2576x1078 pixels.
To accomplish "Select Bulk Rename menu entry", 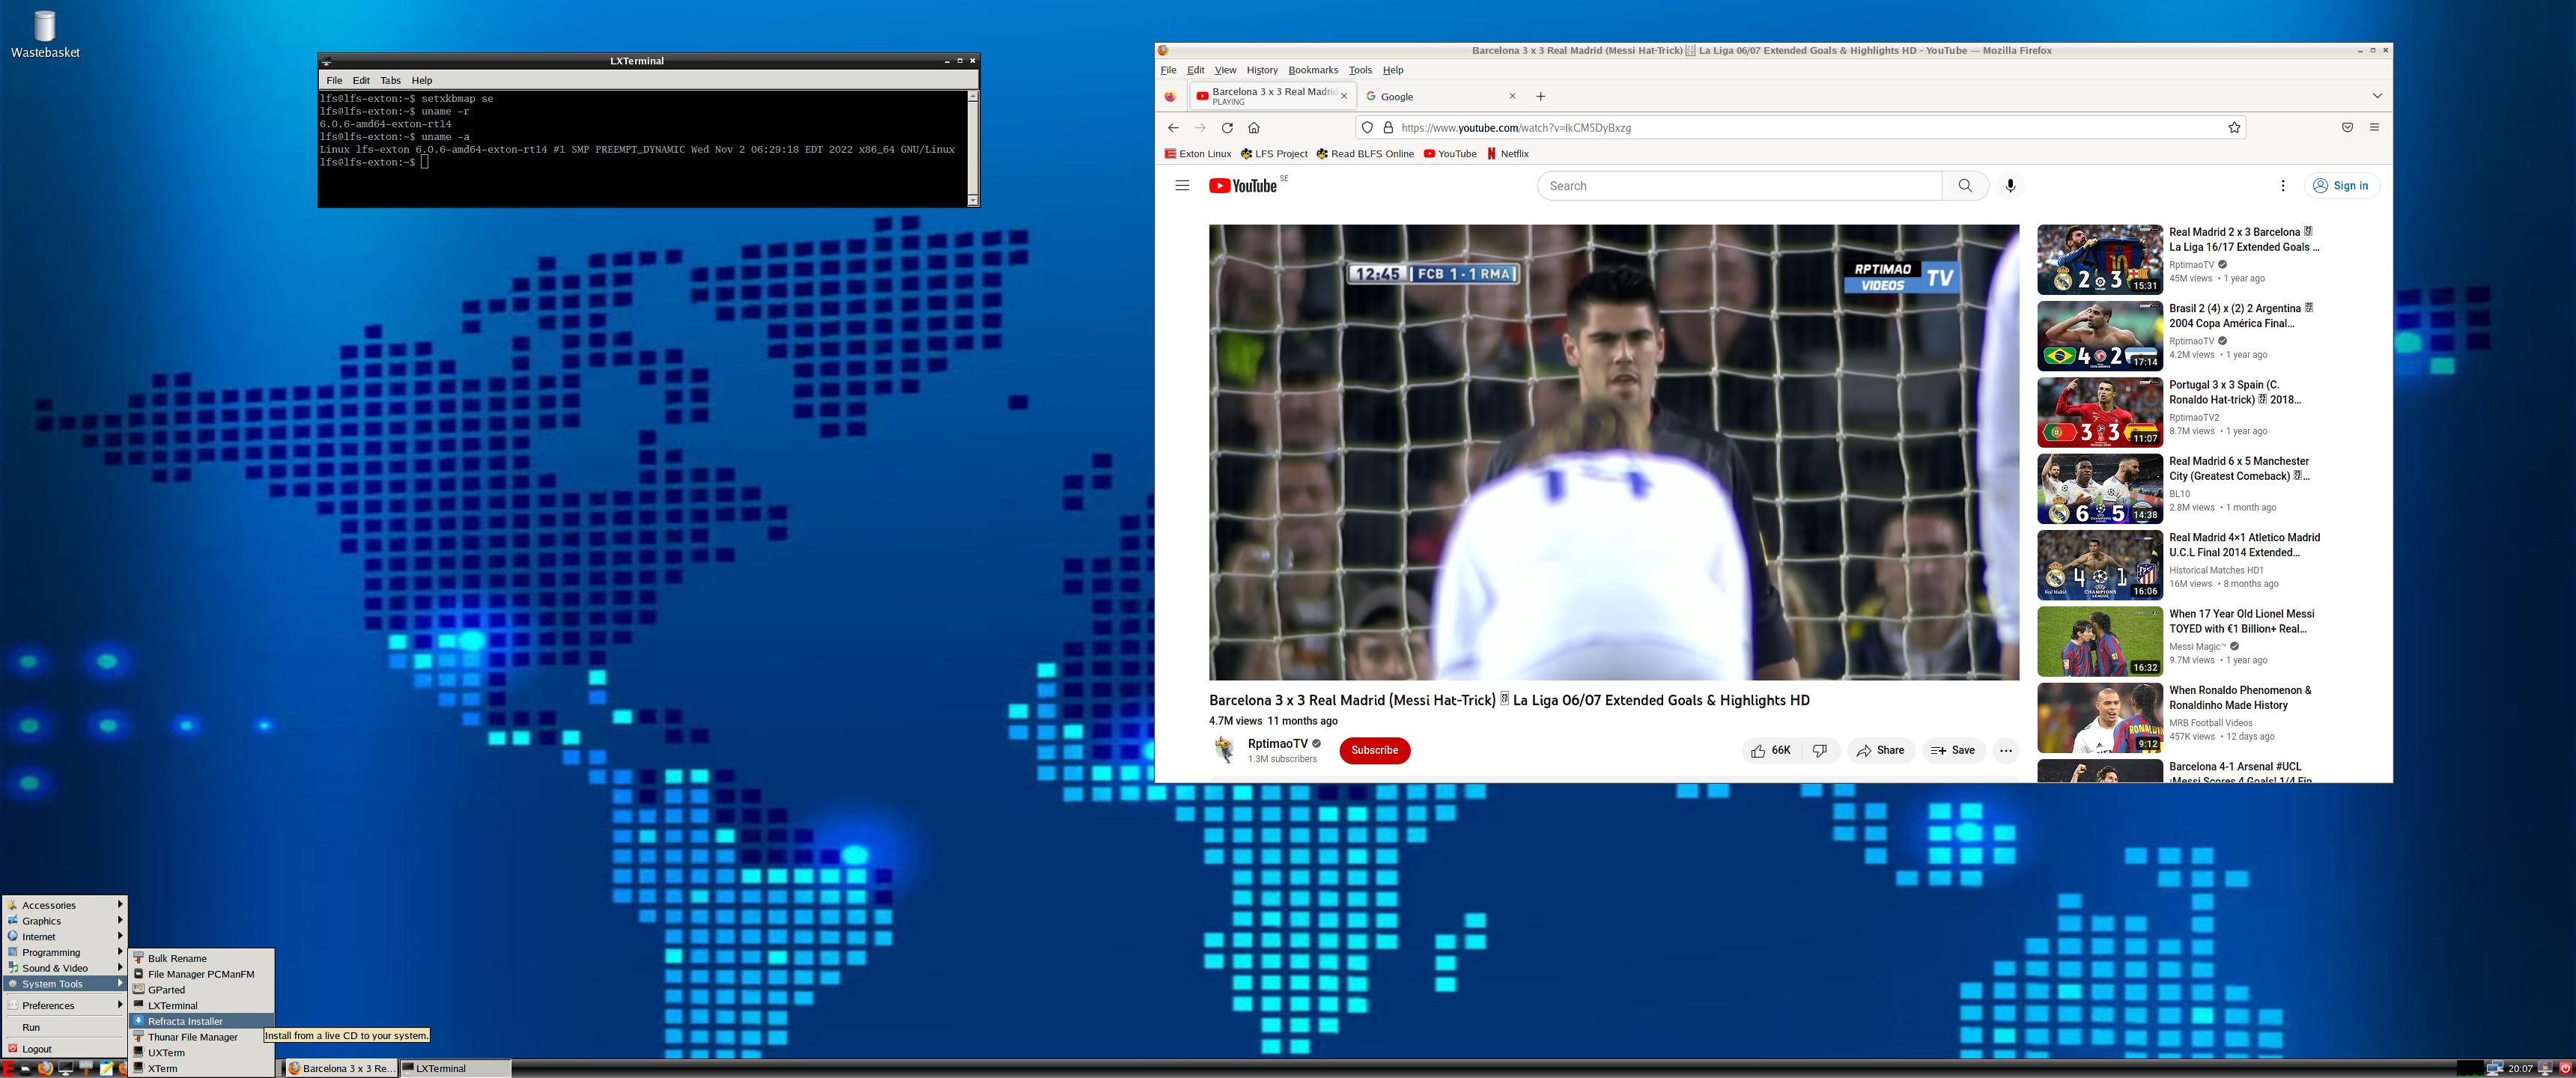I will (201, 958).
